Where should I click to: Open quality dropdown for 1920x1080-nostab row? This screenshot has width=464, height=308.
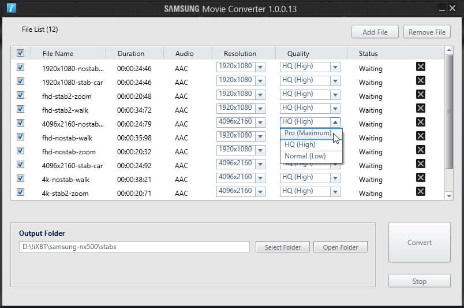(x=335, y=67)
